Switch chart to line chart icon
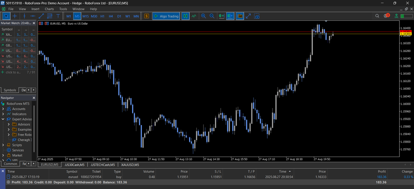This screenshot has width=414, height=189. tap(194, 16)
